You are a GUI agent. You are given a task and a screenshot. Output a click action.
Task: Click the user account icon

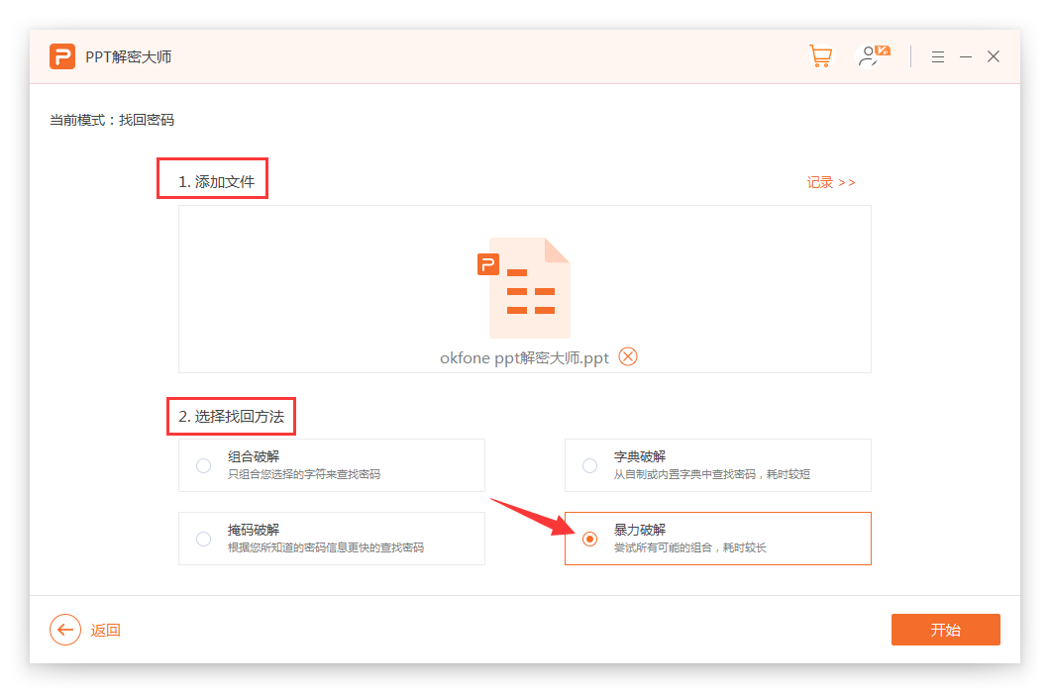click(x=873, y=56)
